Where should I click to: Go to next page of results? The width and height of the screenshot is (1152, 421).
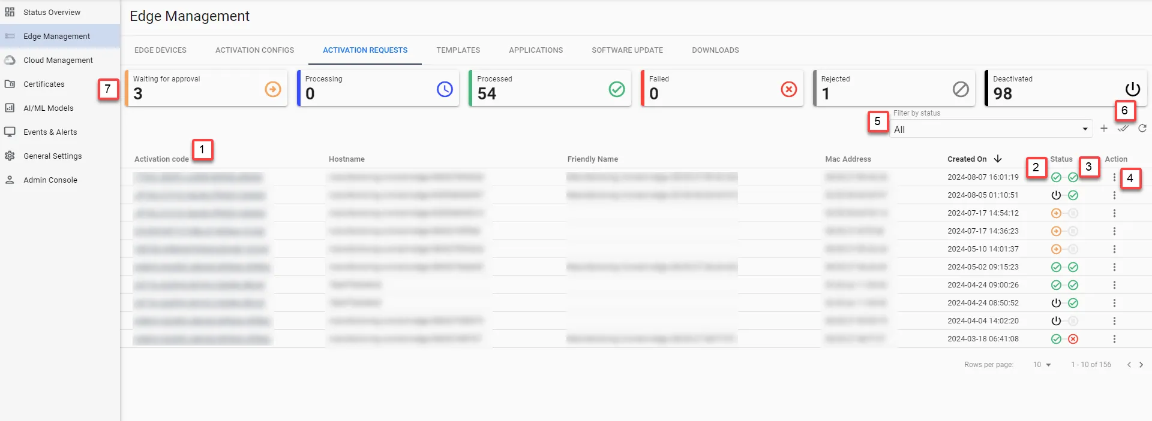pos(1141,365)
